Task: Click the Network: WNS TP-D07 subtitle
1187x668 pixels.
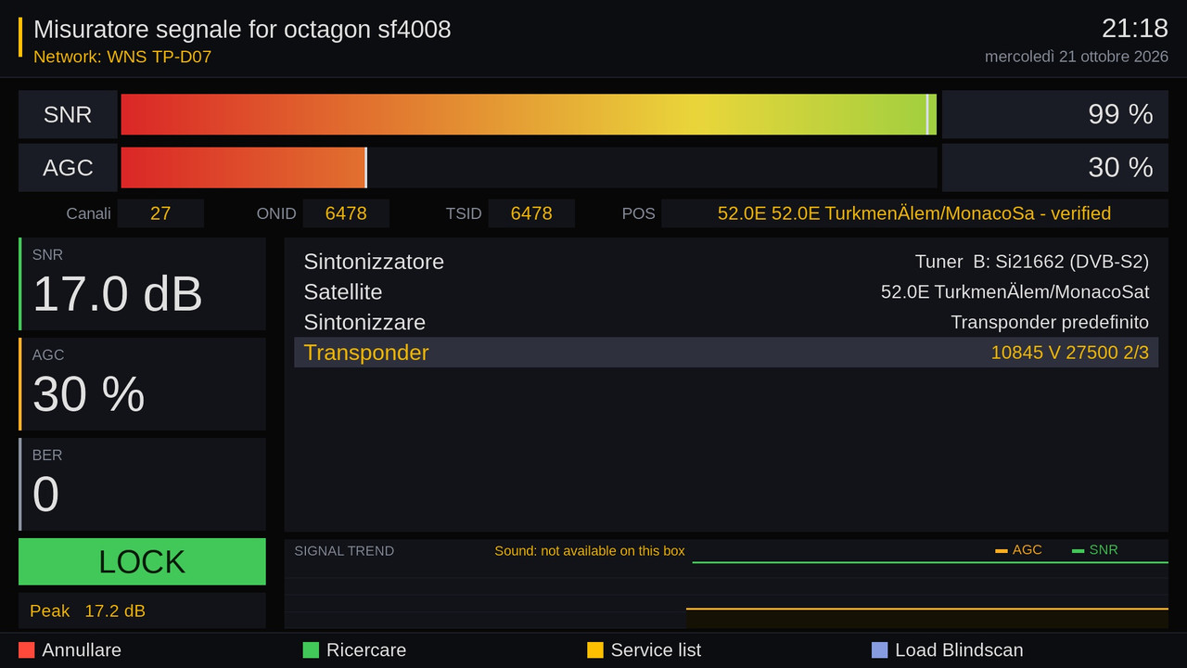Action: 122,57
